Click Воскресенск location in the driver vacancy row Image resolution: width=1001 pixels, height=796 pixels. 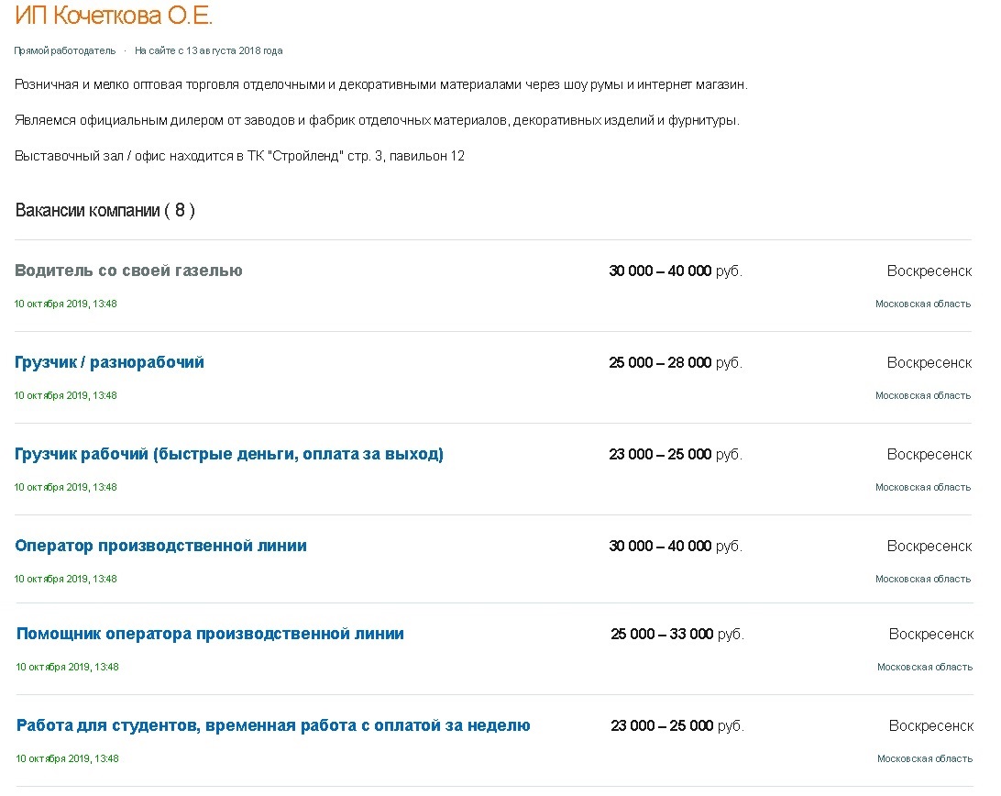point(929,271)
